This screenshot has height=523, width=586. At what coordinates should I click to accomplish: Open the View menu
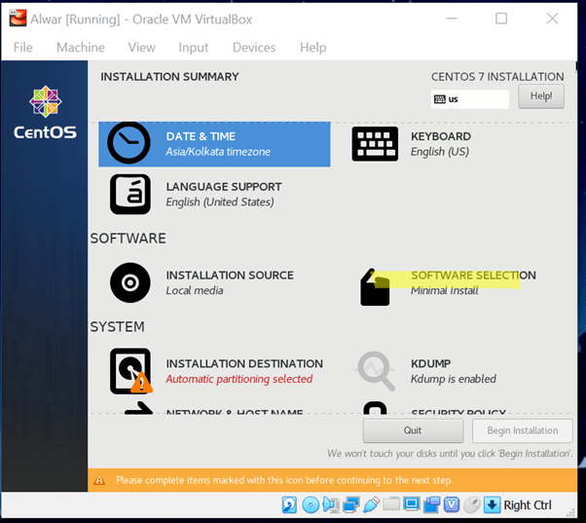(x=141, y=47)
